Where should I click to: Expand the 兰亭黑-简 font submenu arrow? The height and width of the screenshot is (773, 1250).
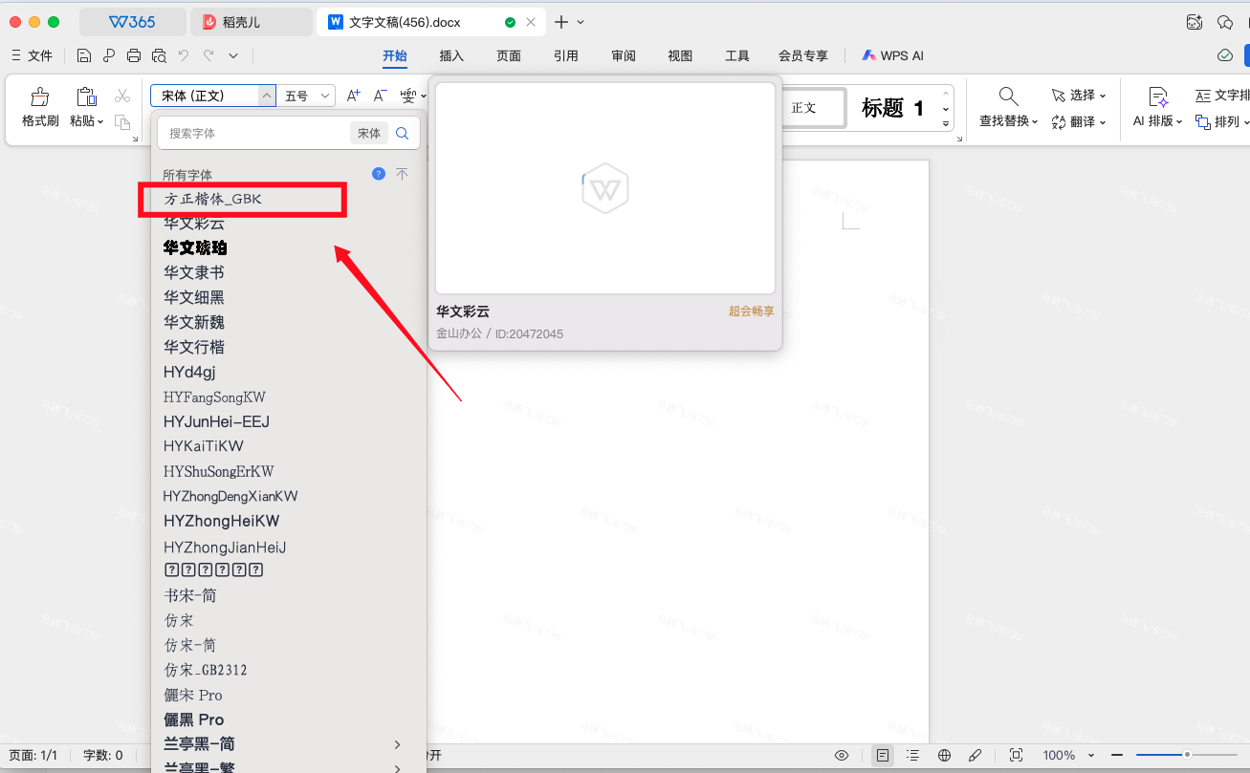[x=398, y=744]
